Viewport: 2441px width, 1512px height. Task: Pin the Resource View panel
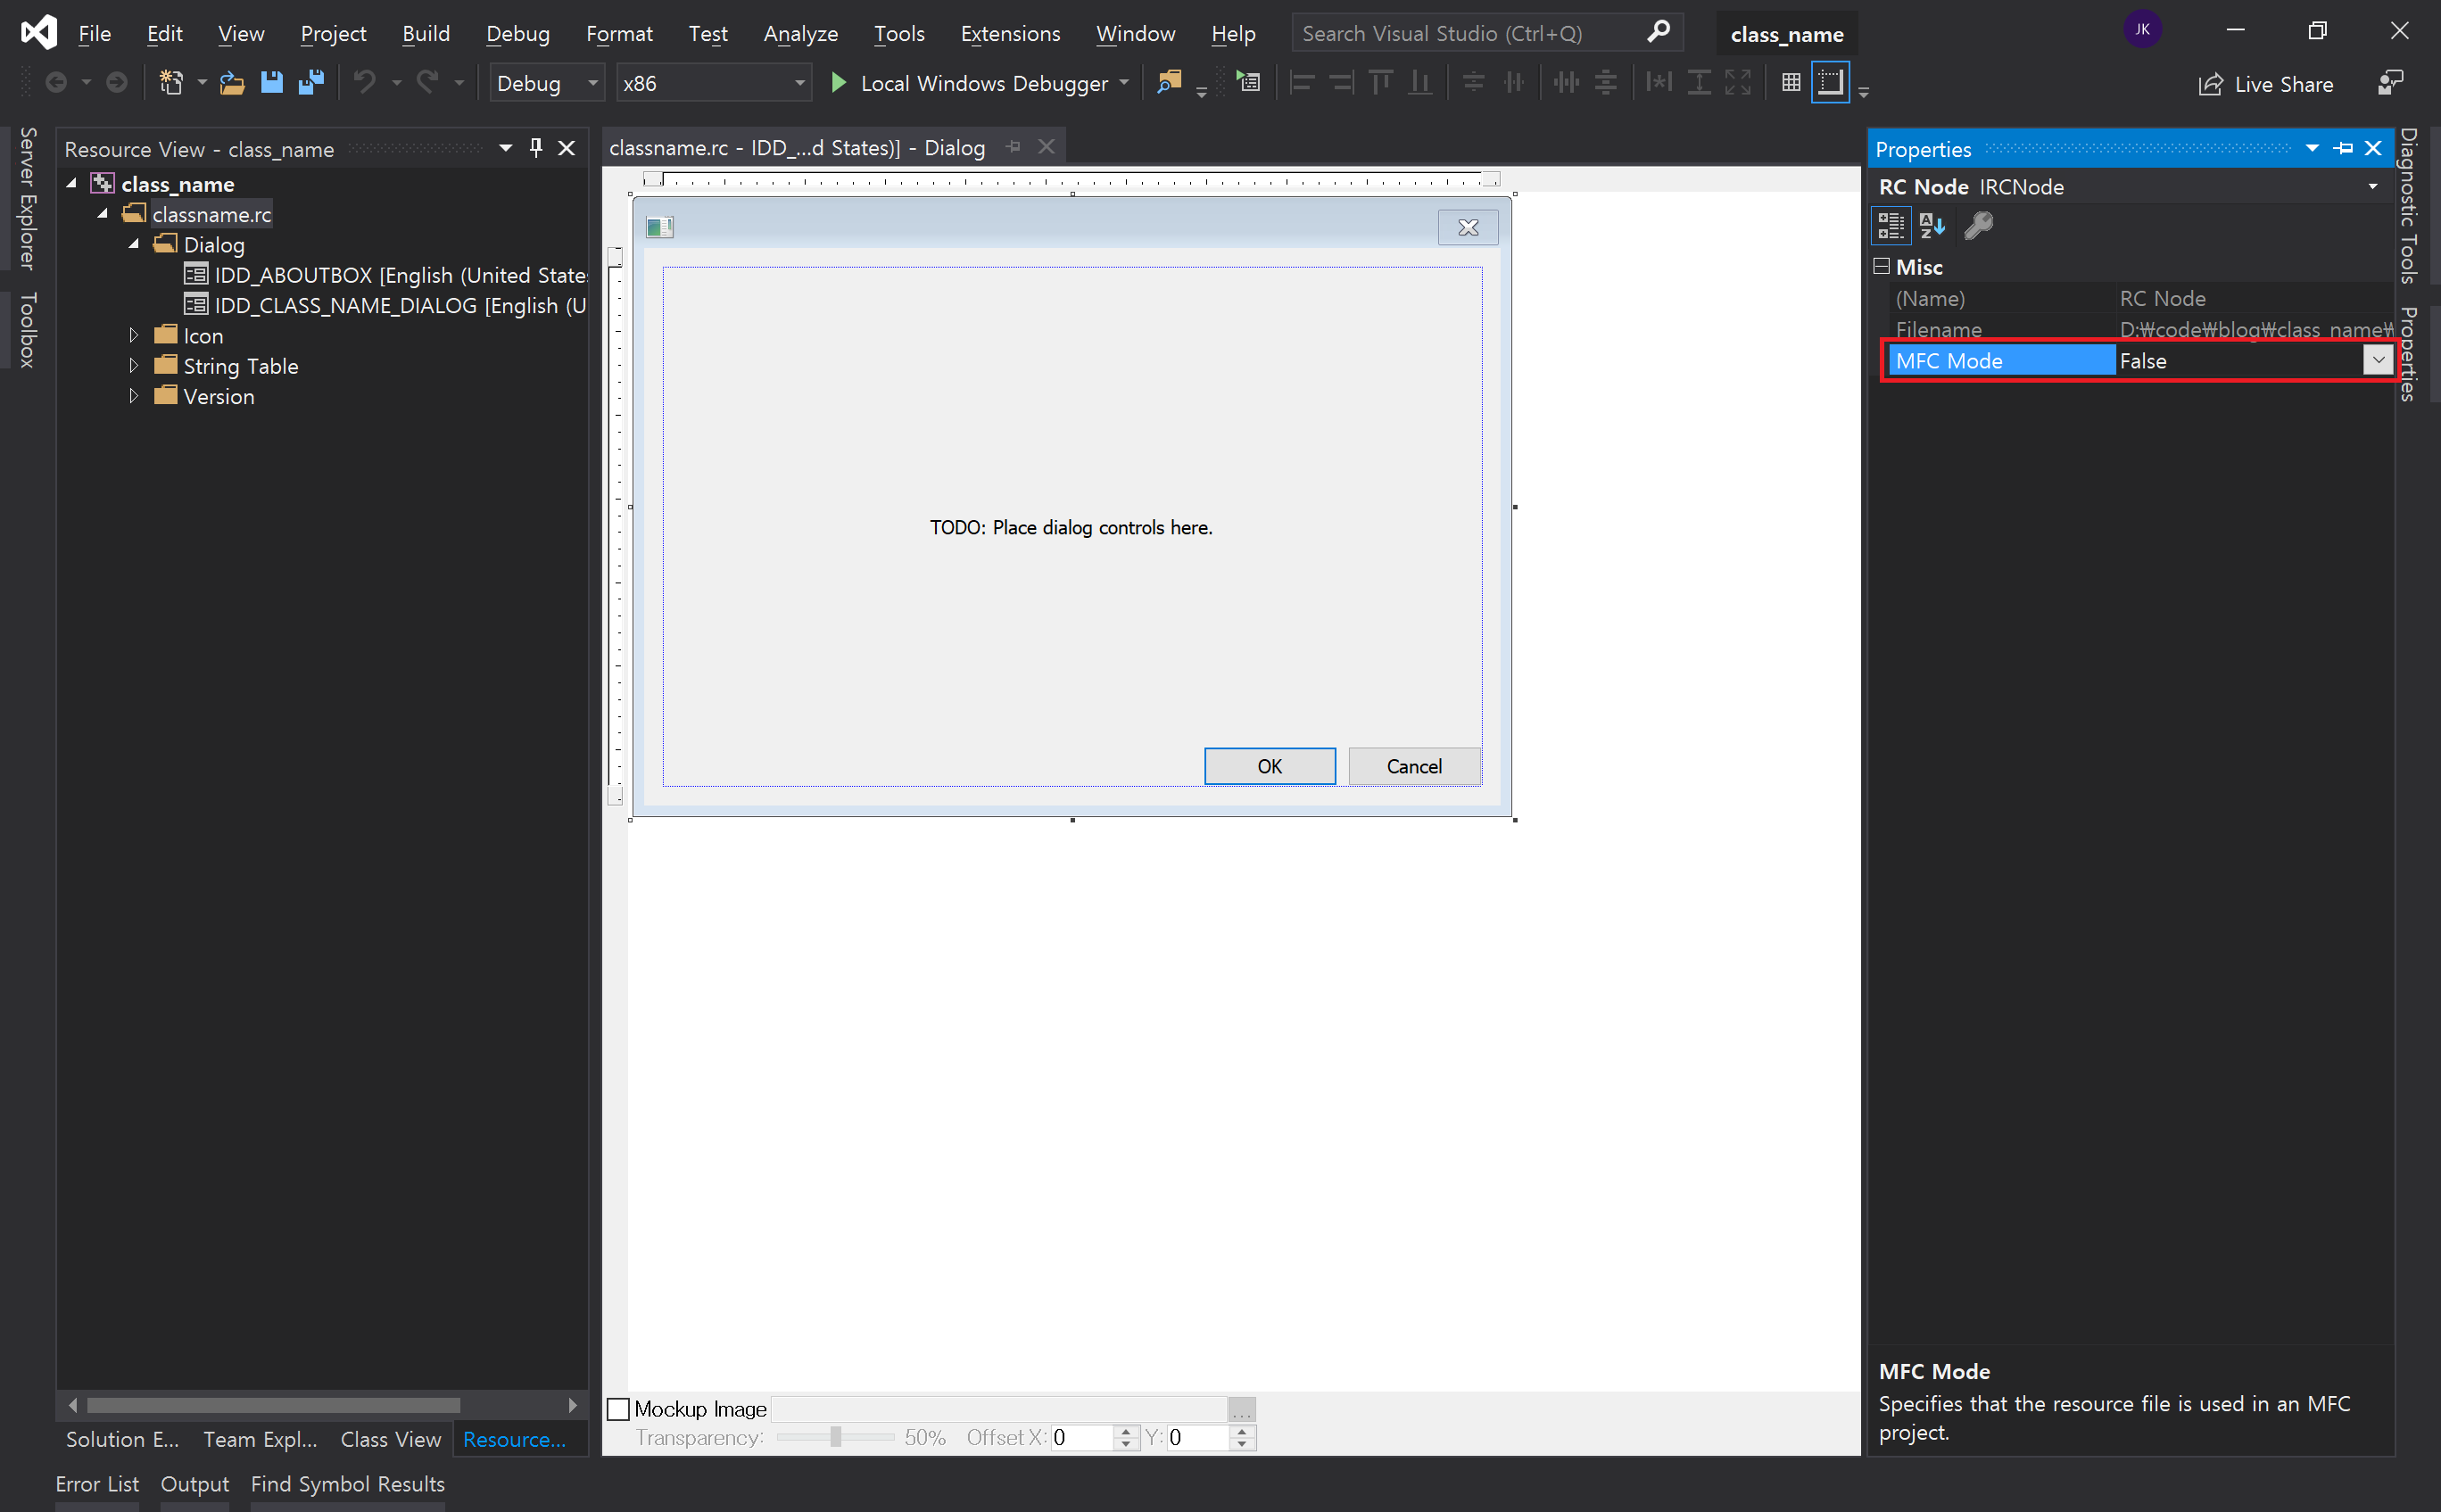pos(536,148)
